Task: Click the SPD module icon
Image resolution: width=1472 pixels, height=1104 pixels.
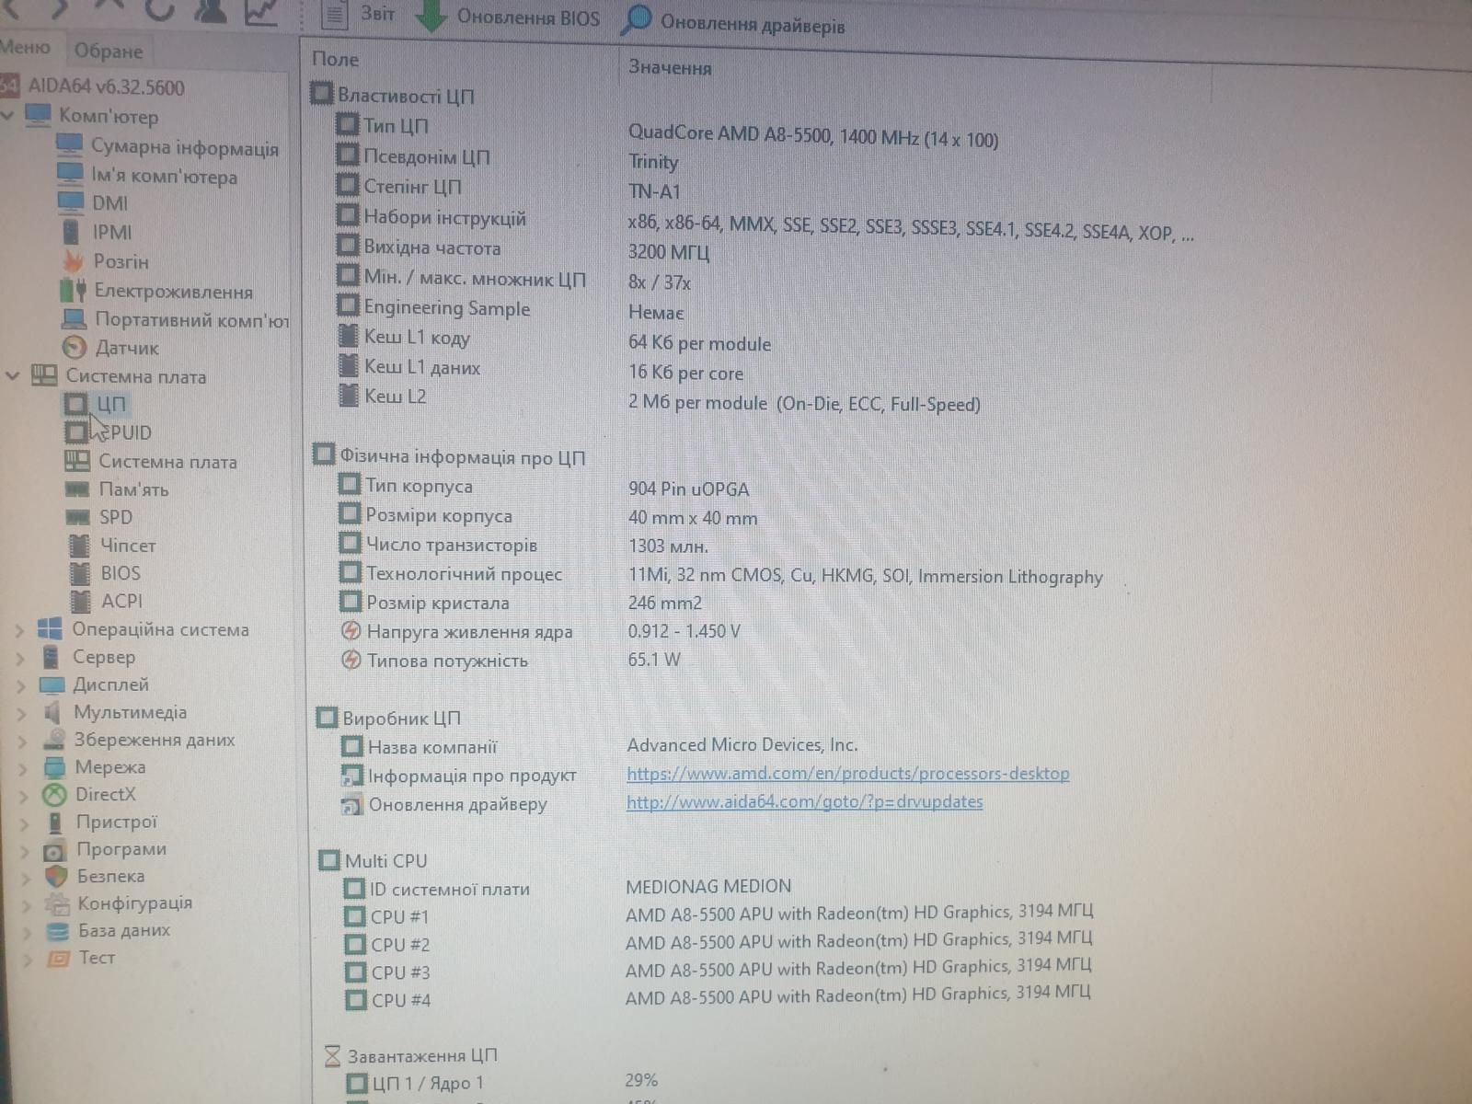Action: [x=78, y=518]
